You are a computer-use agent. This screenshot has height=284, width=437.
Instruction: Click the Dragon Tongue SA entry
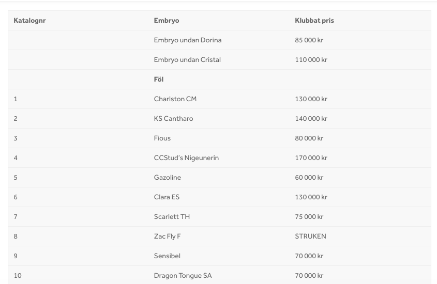pos(183,276)
